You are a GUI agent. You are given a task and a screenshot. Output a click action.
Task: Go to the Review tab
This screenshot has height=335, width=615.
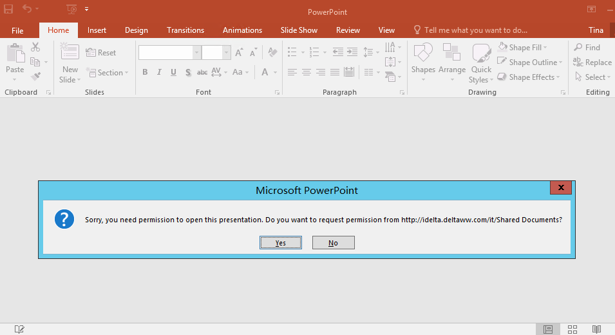(348, 30)
